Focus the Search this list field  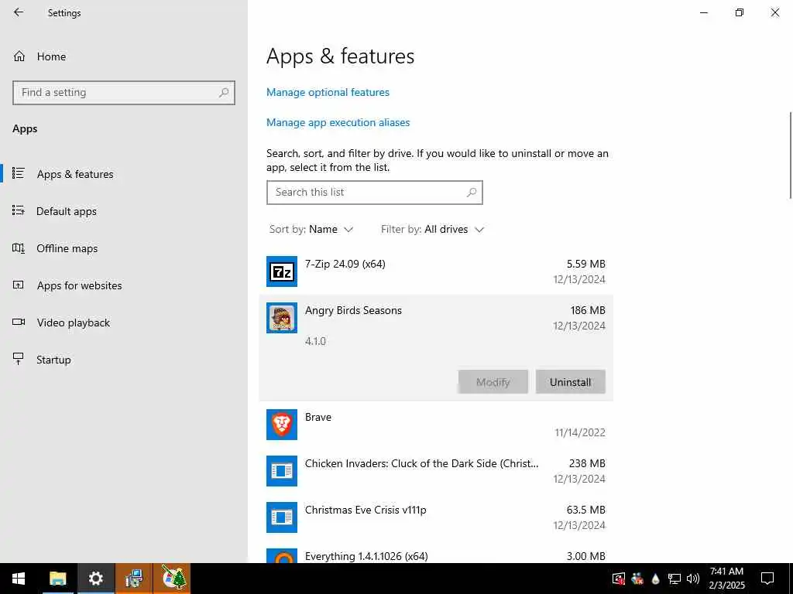375,193
